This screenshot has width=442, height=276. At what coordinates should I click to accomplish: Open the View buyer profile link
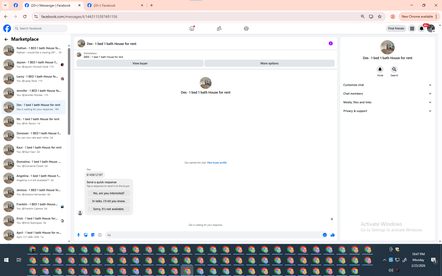point(217,163)
